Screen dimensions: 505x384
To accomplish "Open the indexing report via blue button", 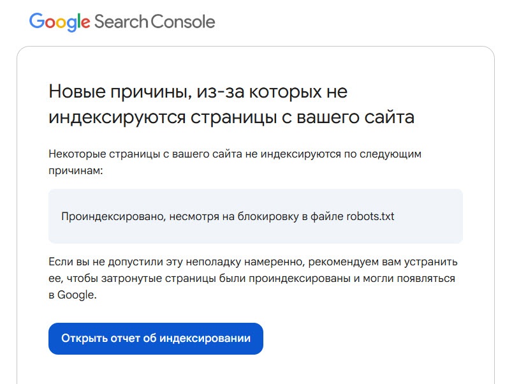I will click(x=156, y=339).
